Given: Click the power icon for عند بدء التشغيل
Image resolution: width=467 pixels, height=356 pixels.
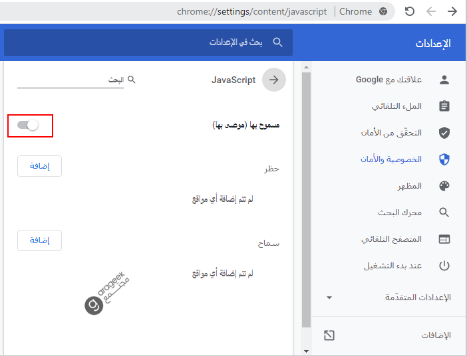Looking at the screenshot, I should (x=444, y=266).
